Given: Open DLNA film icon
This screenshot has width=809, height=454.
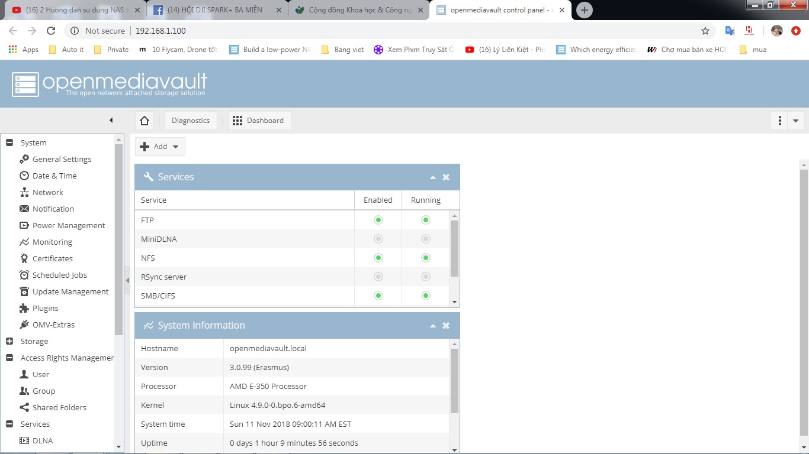Looking at the screenshot, I should point(24,440).
